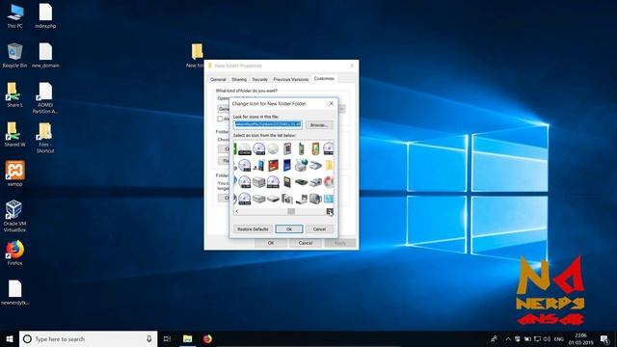Open the Windows Start menu
617x347 pixels.
[10, 338]
